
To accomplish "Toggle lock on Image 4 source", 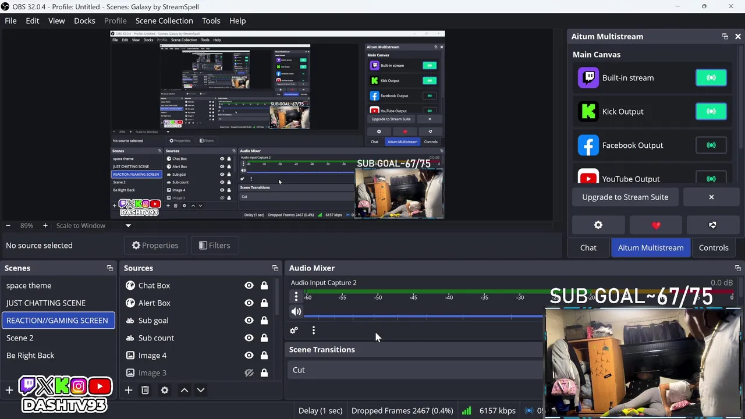I will coord(264,355).
